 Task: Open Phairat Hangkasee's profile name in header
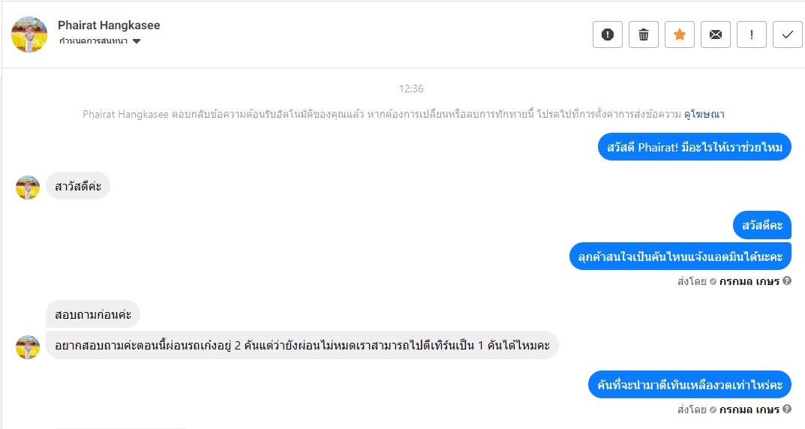[x=109, y=25]
